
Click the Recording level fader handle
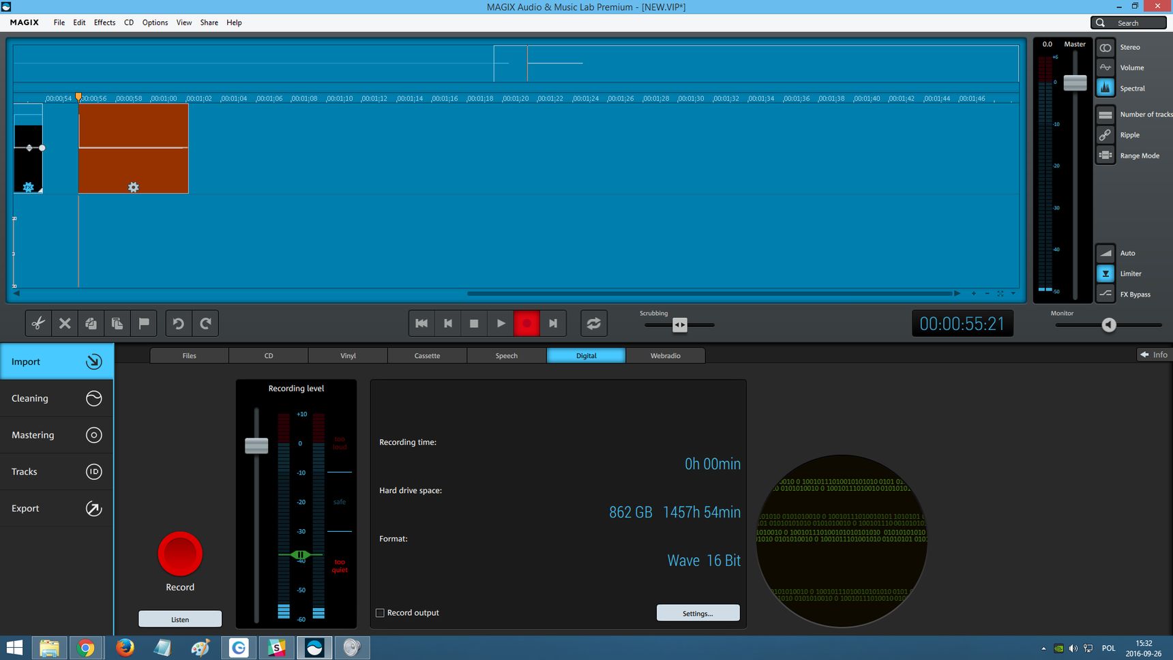pyautogui.click(x=256, y=446)
